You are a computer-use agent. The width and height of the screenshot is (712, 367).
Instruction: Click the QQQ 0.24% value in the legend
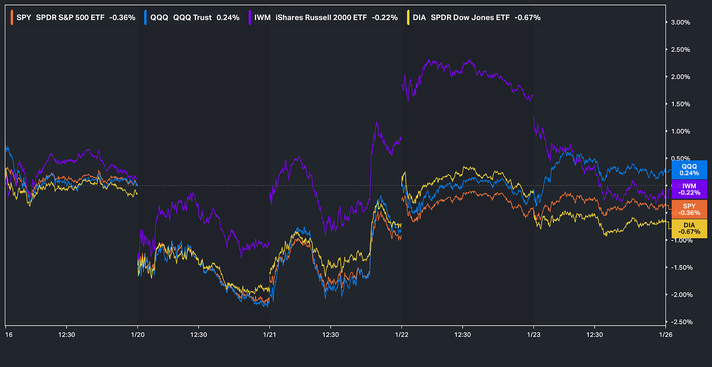pyautogui.click(x=227, y=18)
